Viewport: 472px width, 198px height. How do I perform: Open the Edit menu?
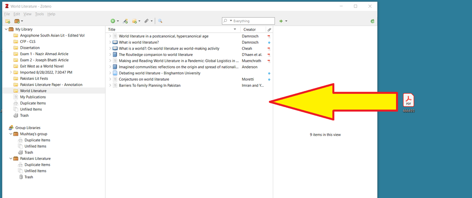17,14
